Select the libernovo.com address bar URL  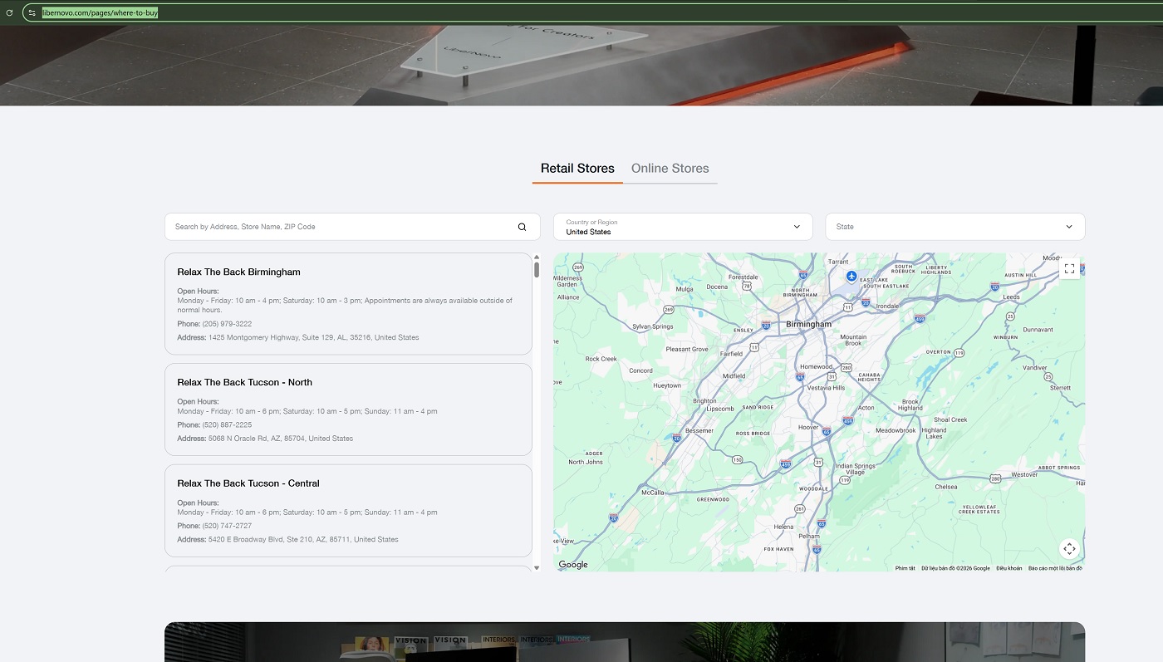point(100,12)
